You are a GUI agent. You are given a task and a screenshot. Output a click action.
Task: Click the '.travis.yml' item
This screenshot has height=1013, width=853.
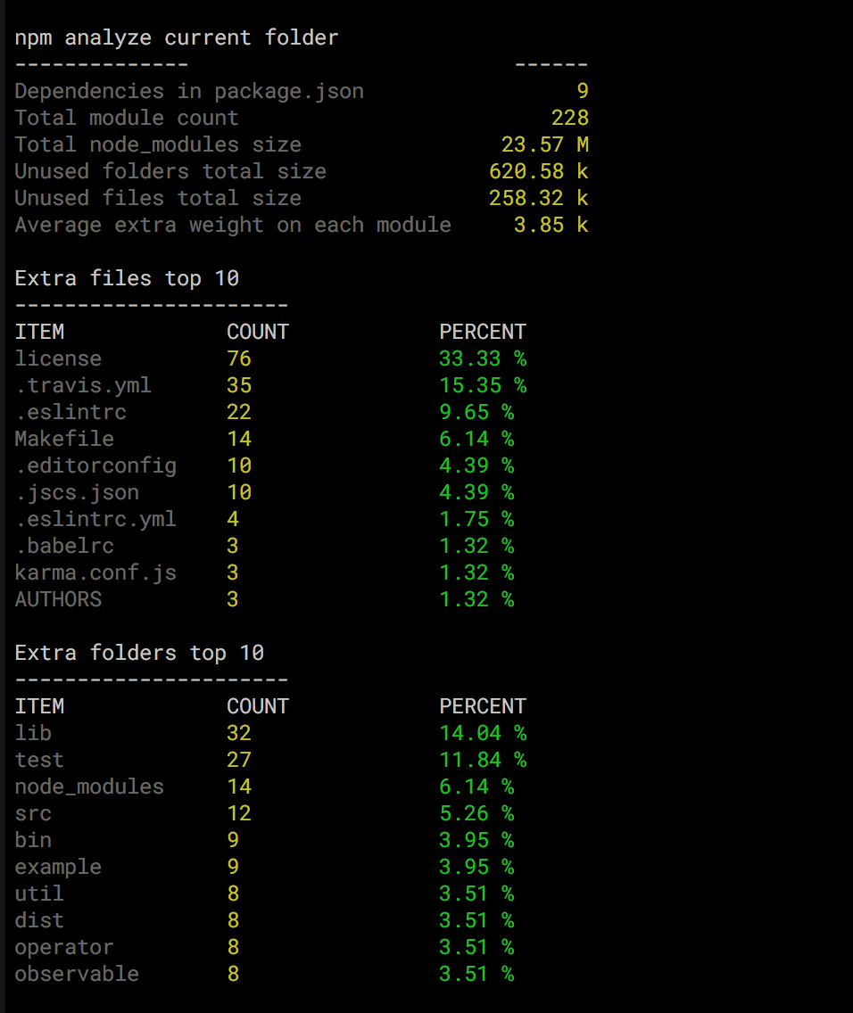(x=83, y=386)
